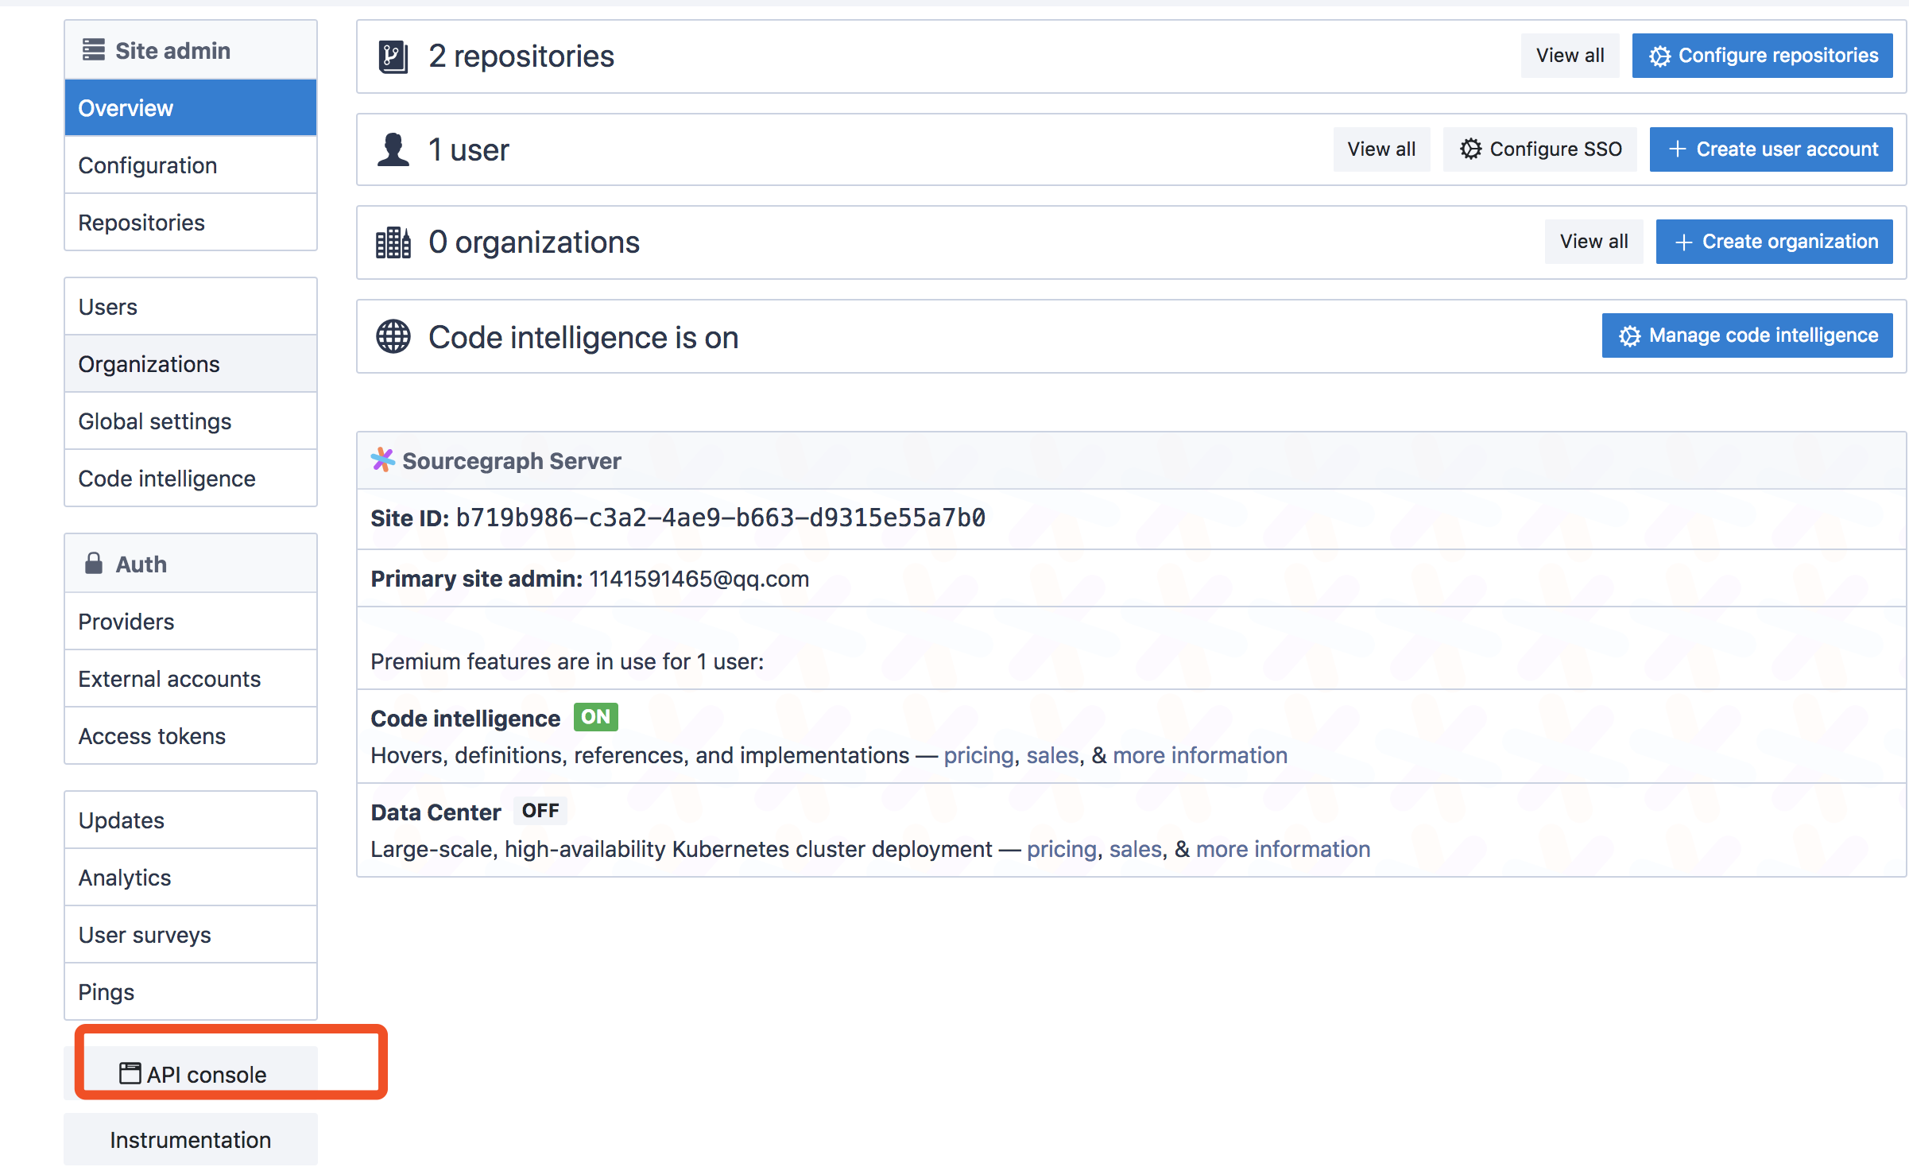Go to Configuration in the sidebar
Screen dimensions: 1909x1167
[x=191, y=165]
